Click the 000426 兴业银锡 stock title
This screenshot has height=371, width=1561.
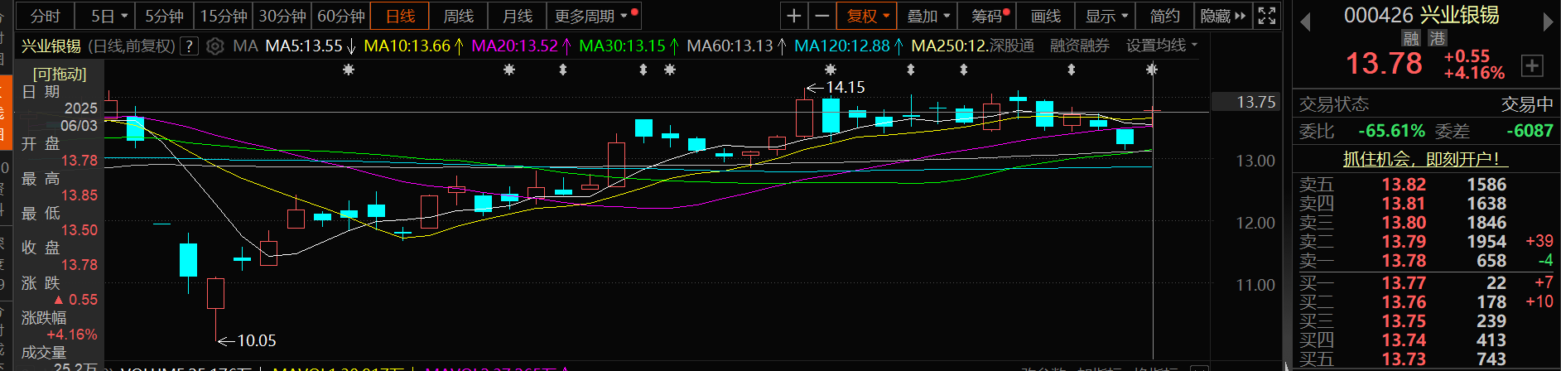pos(1421,15)
